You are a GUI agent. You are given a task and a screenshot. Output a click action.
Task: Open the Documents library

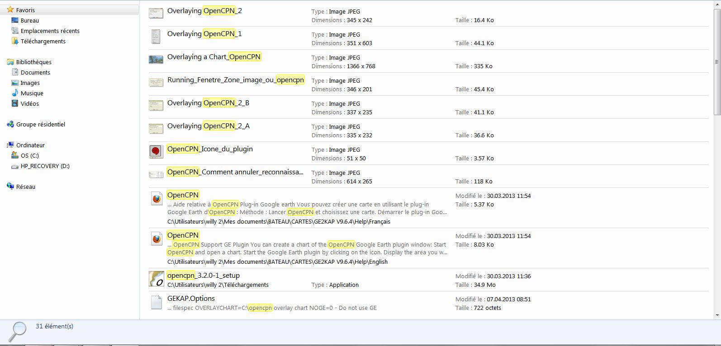click(x=35, y=72)
